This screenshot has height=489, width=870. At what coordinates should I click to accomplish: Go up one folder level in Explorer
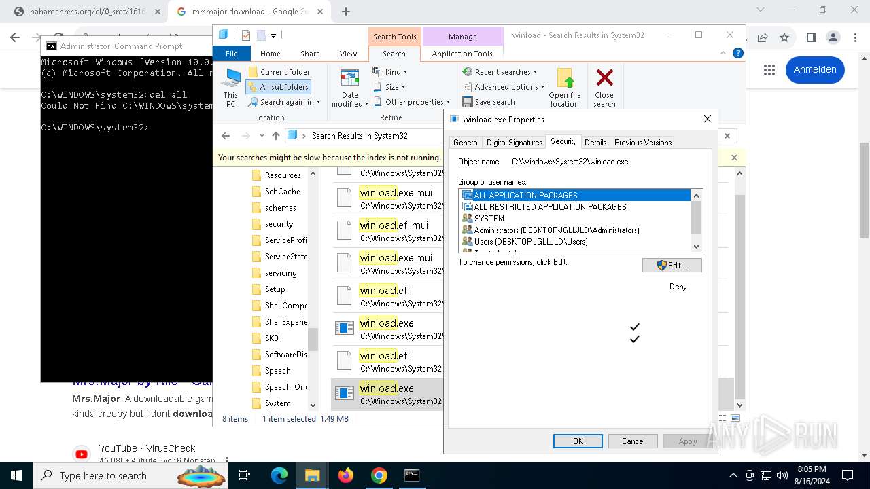click(276, 136)
